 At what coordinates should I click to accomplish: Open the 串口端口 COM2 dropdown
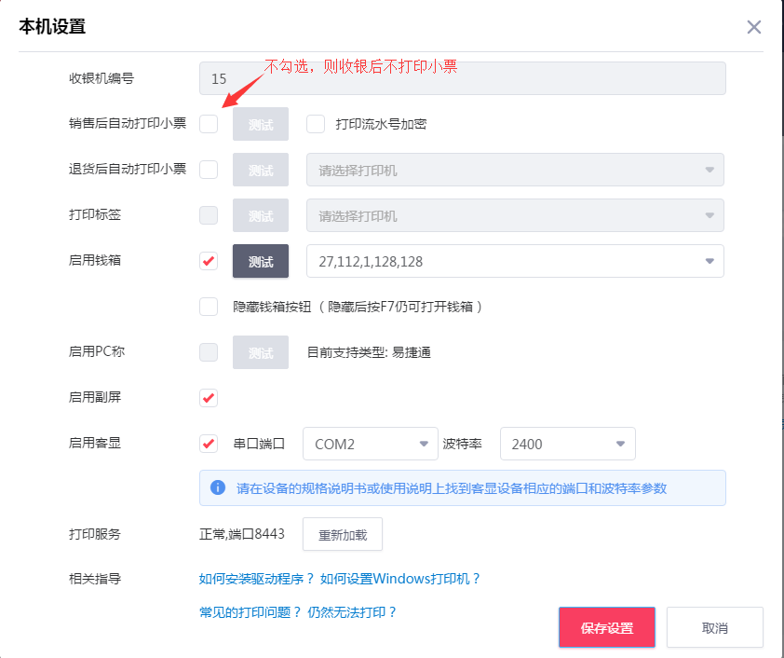371,444
